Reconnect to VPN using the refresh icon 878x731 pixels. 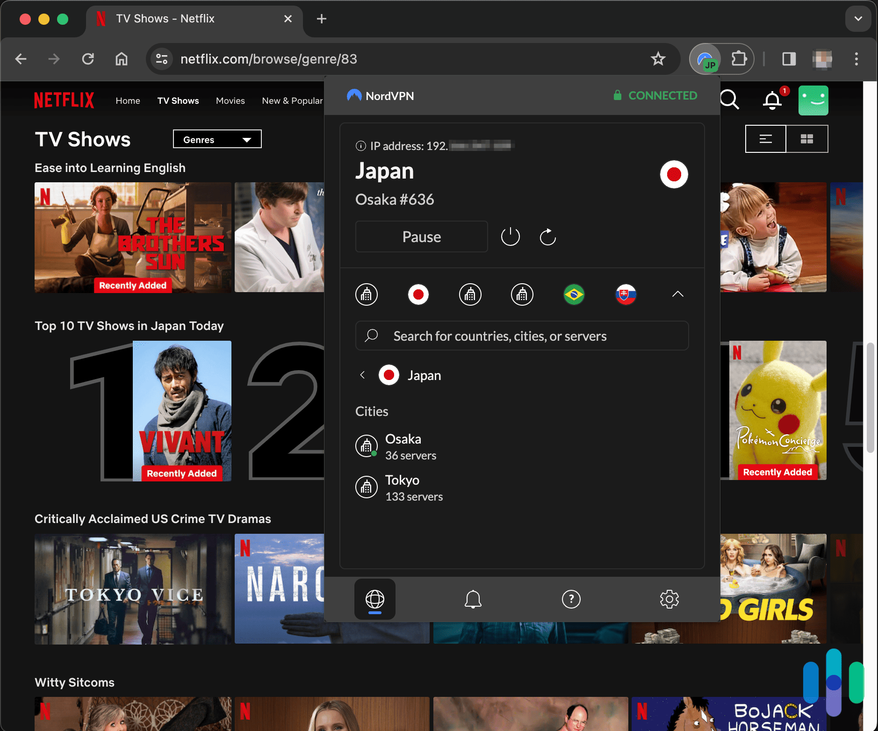[547, 236]
